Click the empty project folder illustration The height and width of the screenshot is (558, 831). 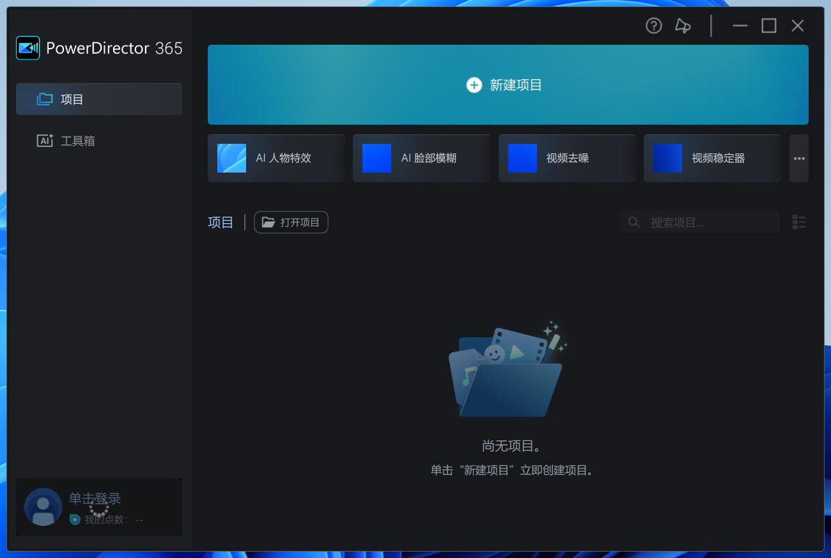pos(508,370)
